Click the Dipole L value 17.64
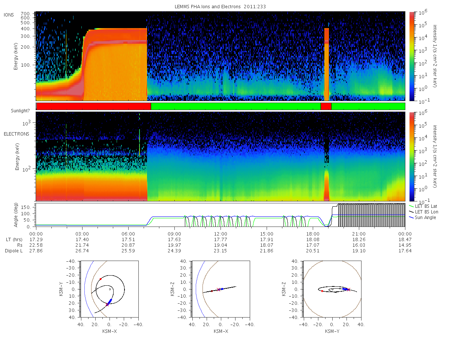This screenshot has height=337, width=450. point(405,251)
